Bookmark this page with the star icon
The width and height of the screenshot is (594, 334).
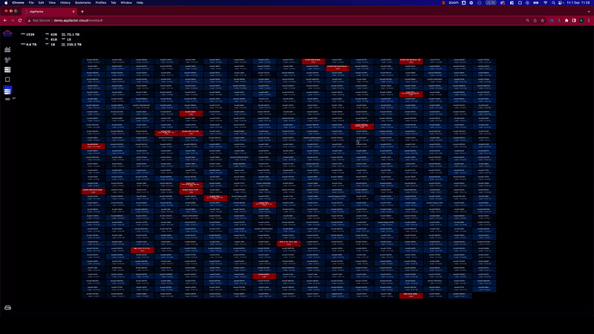tap(543, 21)
